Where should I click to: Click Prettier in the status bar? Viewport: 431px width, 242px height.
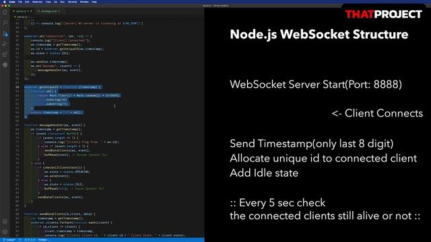42,240
